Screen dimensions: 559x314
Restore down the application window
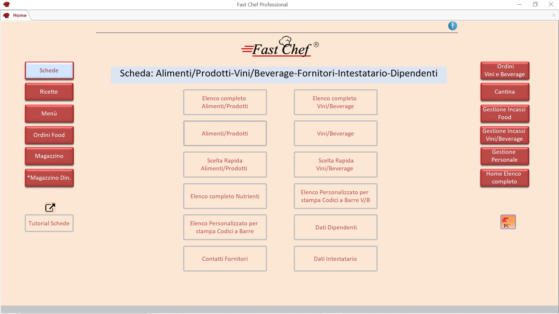(535, 4)
